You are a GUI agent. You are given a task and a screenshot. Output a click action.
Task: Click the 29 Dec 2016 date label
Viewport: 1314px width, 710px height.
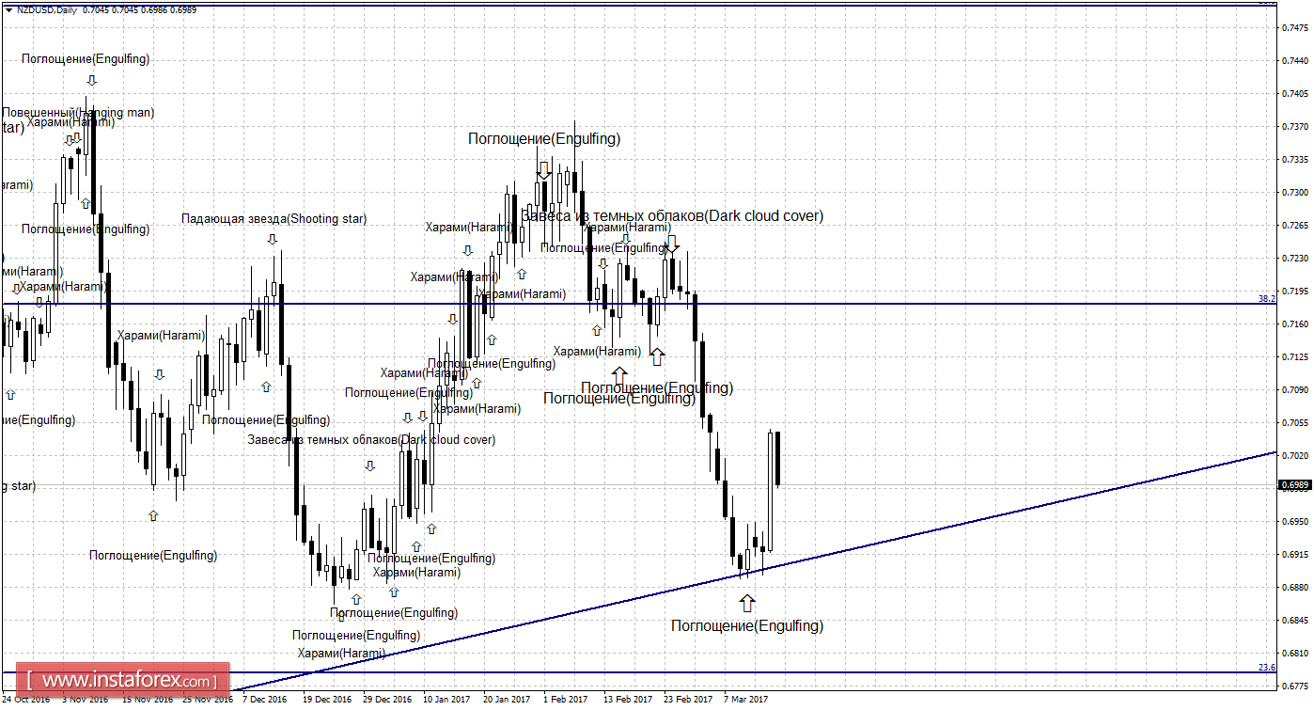[x=386, y=700]
